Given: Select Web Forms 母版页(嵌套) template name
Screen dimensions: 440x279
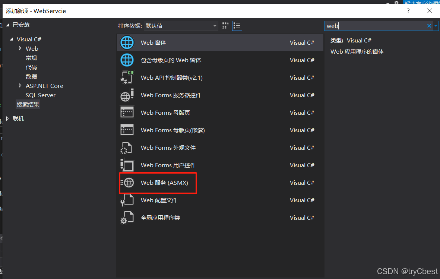Looking at the screenshot, I should (173, 130).
